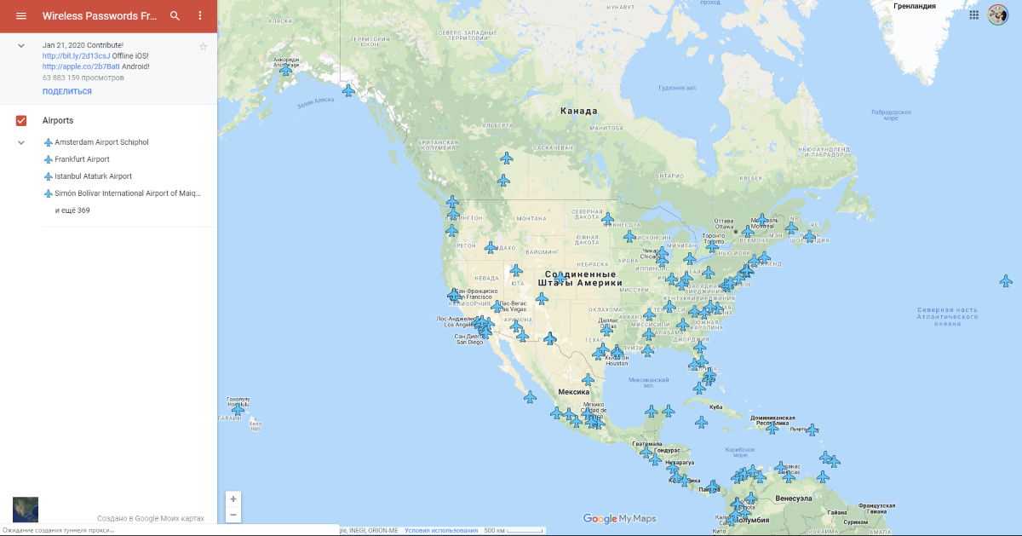Click the airplane marker at Honolulu
The width and height of the screenshot is (1022, 536).
[x=238, y=410]
